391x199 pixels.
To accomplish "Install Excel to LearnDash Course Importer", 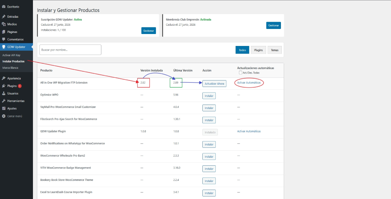I will [x=209, y=193].
